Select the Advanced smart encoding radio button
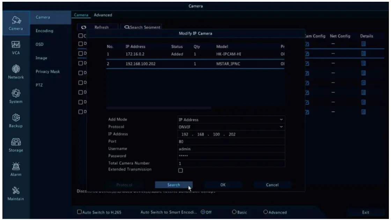The image size is (391, 220). (x=265, y=212)
